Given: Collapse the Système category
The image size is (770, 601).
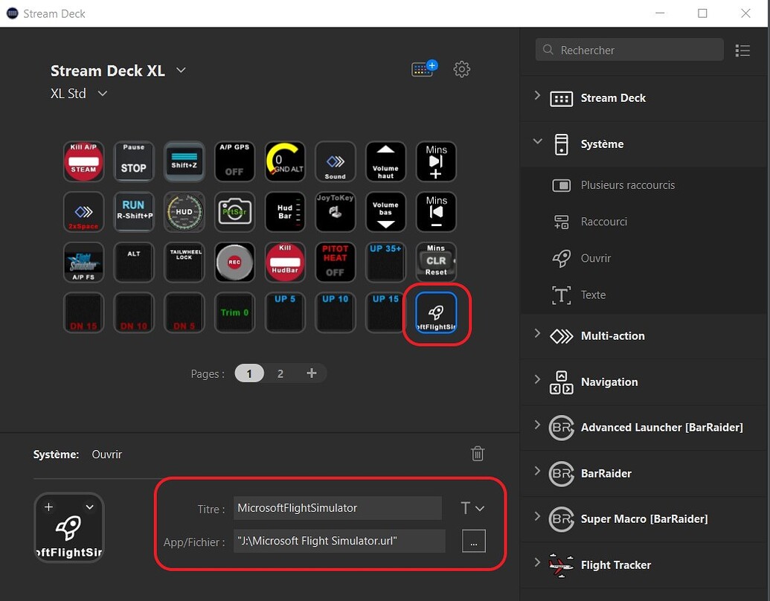Looking at the screenshot, I should click(537, 144).
